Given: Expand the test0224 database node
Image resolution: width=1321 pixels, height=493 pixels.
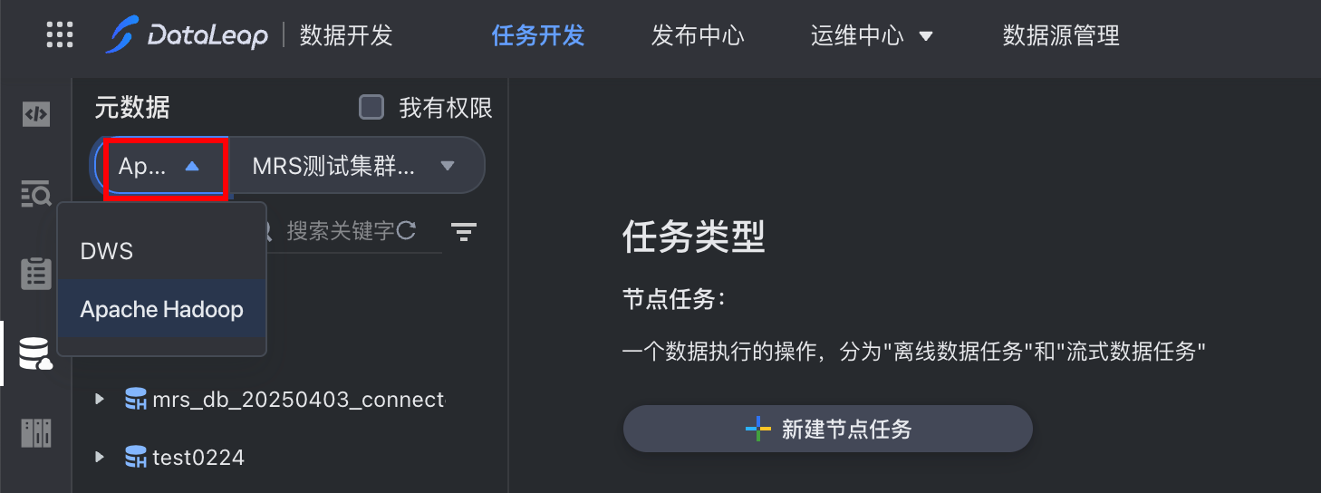Looking at the screenshot, I should [x=101, y=457].
